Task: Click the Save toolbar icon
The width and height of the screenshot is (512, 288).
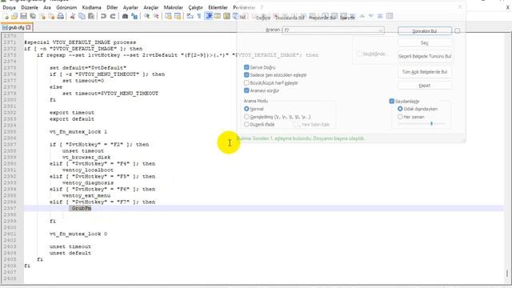Action: click(x=23, y=16)
